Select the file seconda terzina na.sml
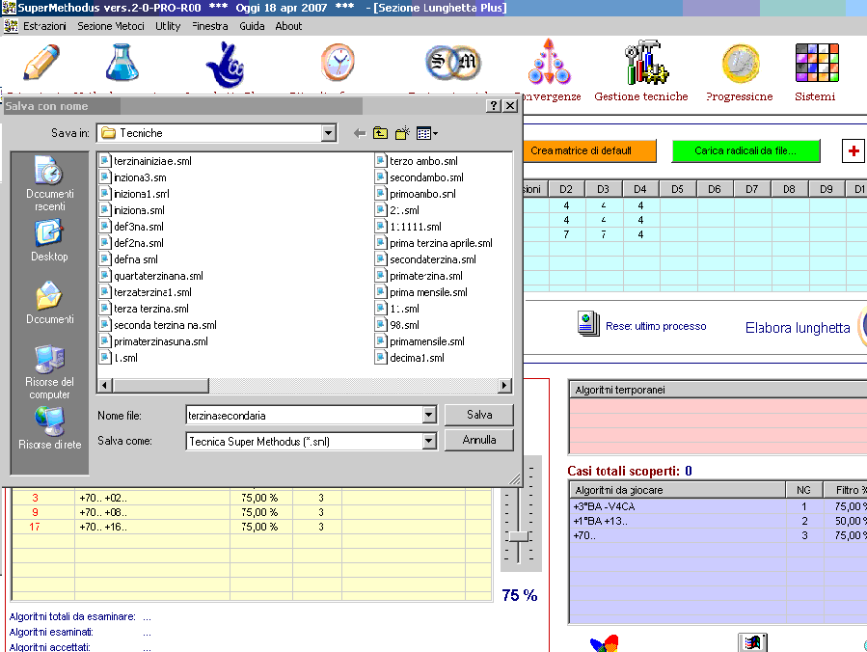The image size is (867, 652). click(158, 325)
